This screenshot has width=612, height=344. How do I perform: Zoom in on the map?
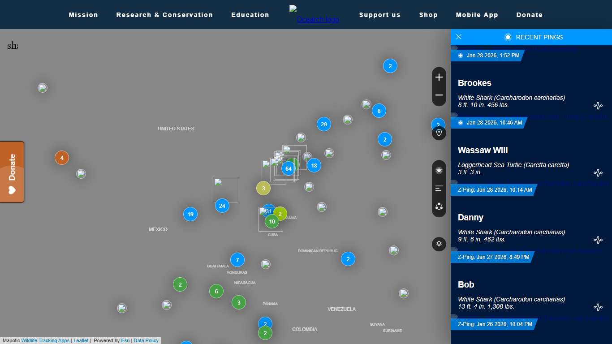pos(439,77)
